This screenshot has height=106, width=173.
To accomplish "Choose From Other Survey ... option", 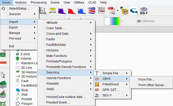I will coord(153,85).
